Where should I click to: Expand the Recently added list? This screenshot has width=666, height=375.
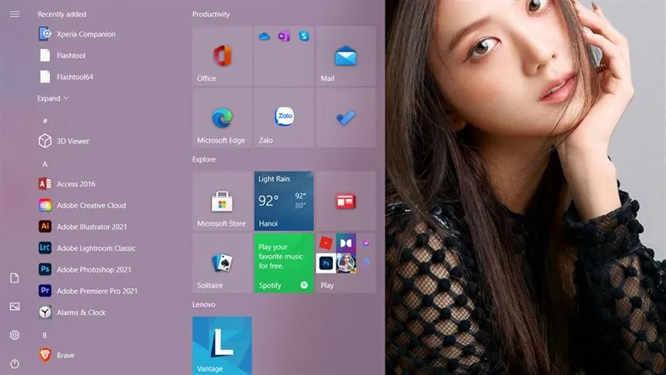tap(52, 98)
